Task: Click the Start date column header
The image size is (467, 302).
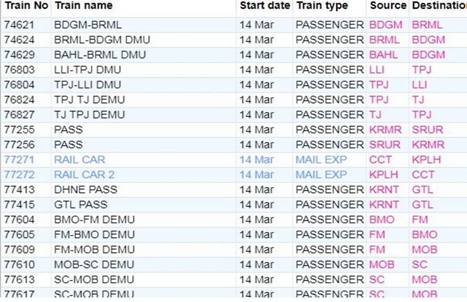Action: pos(265,6)
